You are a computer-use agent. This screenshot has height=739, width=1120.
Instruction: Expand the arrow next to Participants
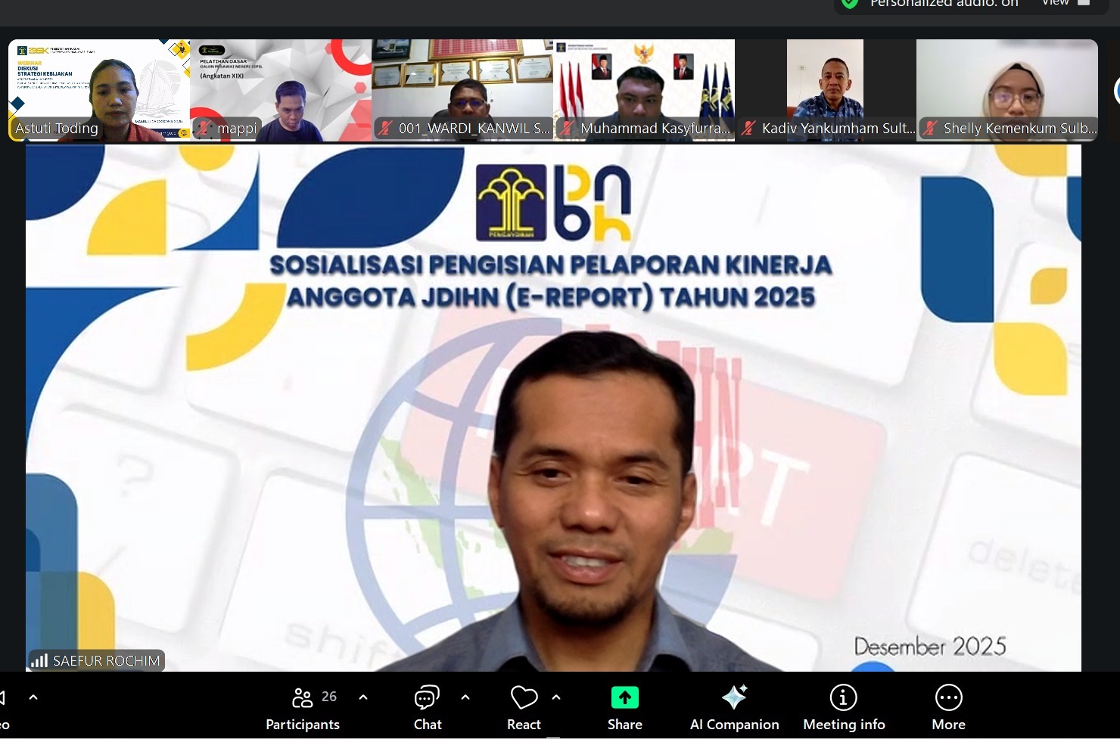click(x=363, y=697)
